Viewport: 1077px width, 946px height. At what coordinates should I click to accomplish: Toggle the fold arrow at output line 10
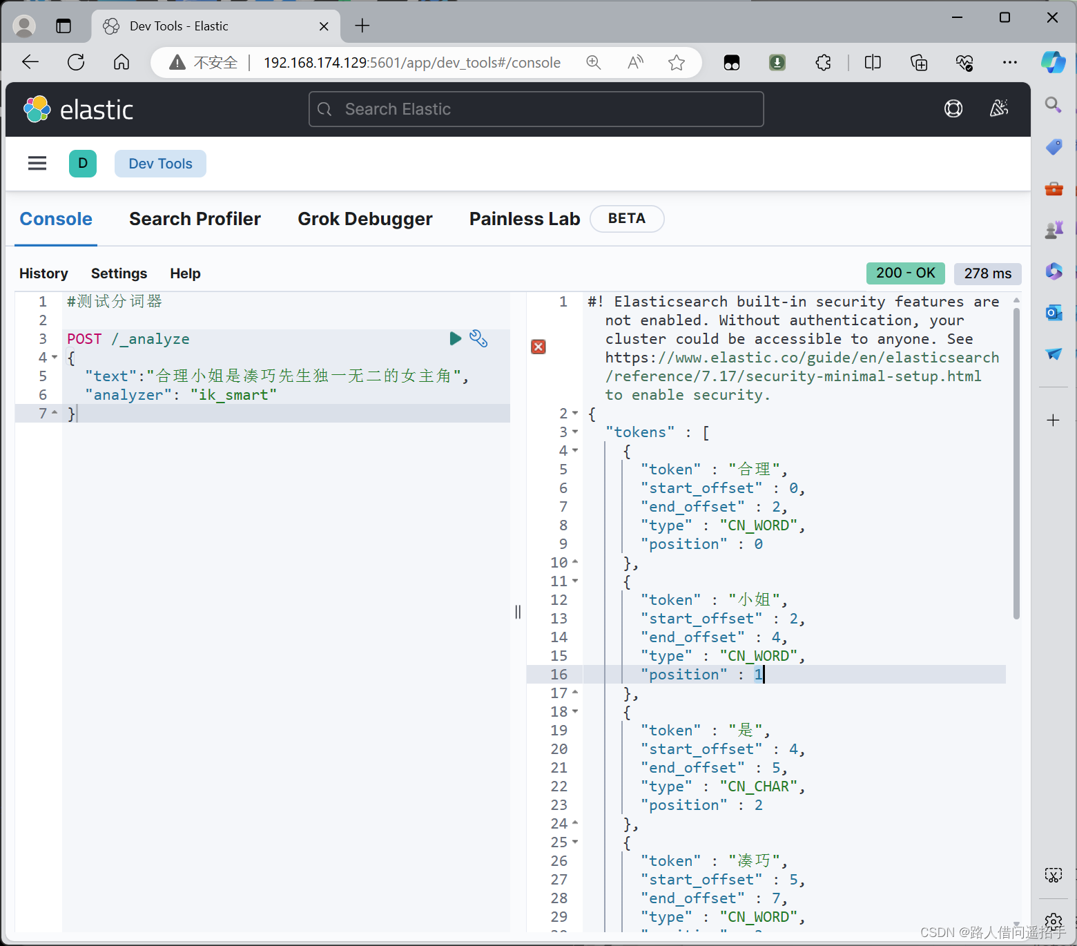click(575, 562)
